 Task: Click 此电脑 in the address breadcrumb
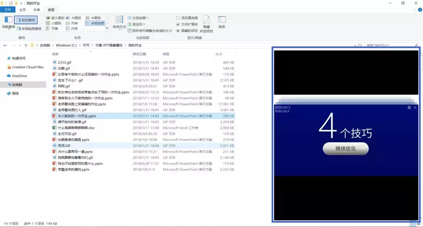(x=45, y=45)
